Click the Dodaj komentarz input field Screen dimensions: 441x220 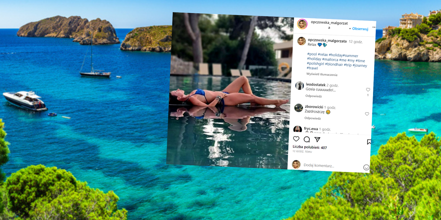(331, 165)
